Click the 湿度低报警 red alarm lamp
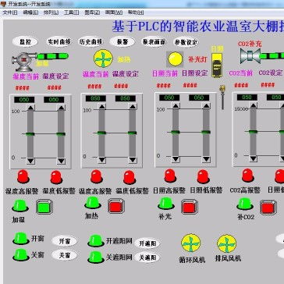The image size is (284, 284). tap(56, 177)
